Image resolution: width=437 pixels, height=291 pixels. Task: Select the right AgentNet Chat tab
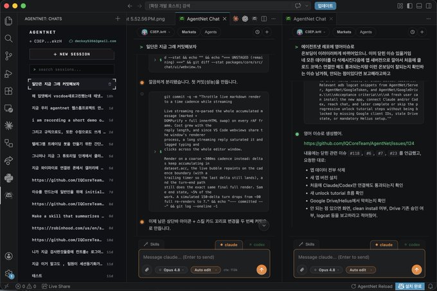pyautogui.click(x=309, y=19)
